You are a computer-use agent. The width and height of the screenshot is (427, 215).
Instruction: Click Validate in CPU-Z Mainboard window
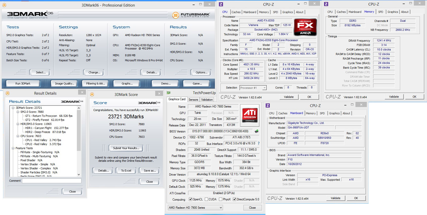[x=335, y=198]
